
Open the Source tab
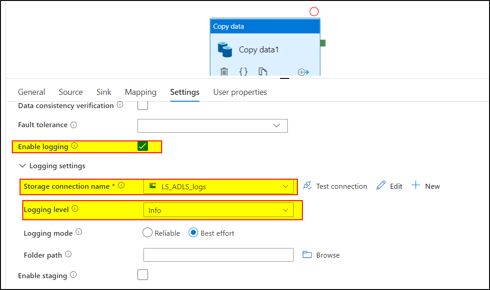coord(71,92)
